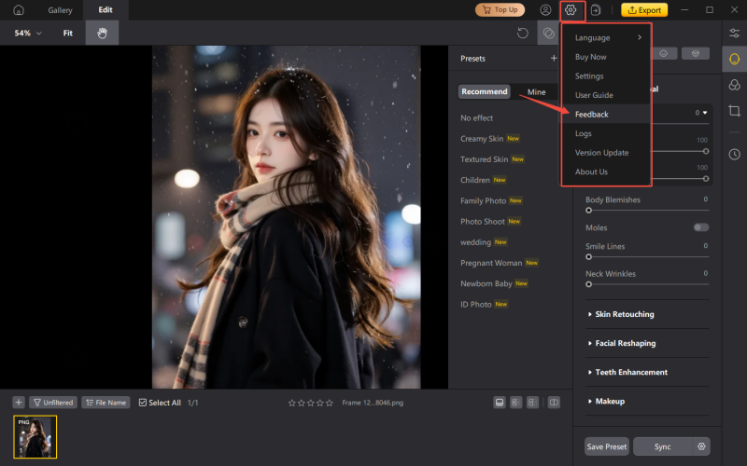
Task: Open the Crop tool in the right sidebar
Action: tap(735, 111)
